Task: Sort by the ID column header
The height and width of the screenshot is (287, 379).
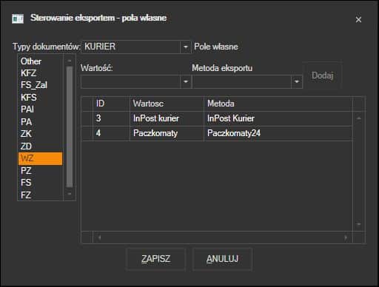Action: [111, 104]
